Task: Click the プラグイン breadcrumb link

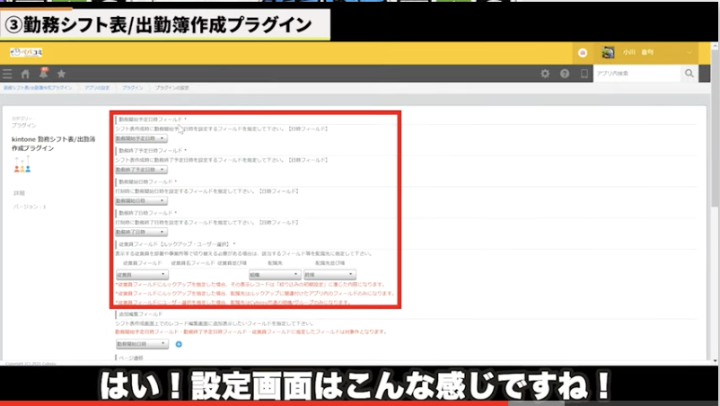Action: coord(132,88)
